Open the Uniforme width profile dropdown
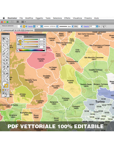This screenshot has height=148, width=114. pyautogui.click(x=57, y=26)
